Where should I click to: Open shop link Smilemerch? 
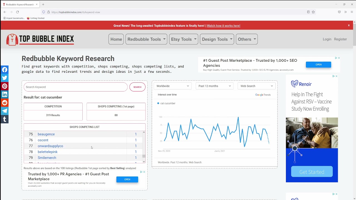[47, 157]
